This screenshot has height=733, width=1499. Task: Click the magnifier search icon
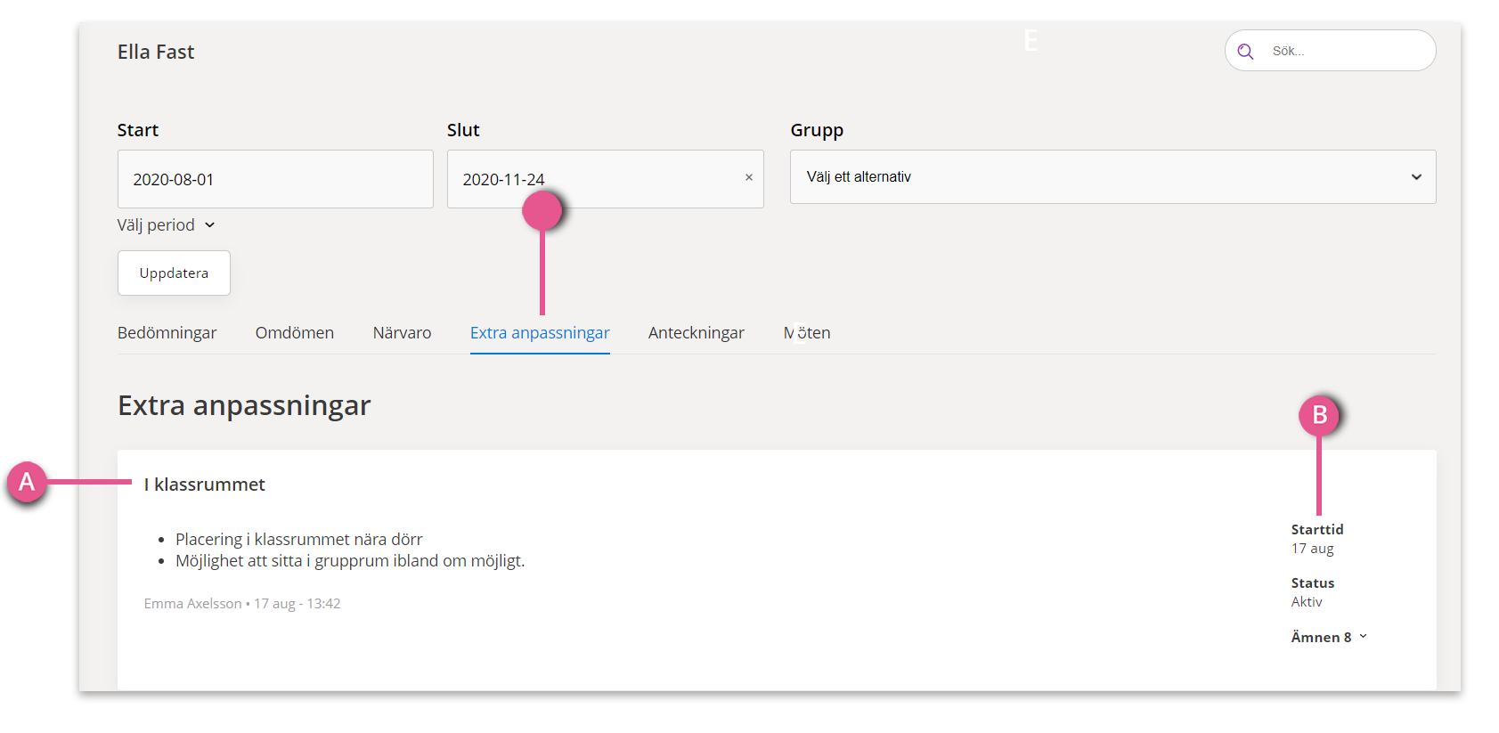point(1245,52)
